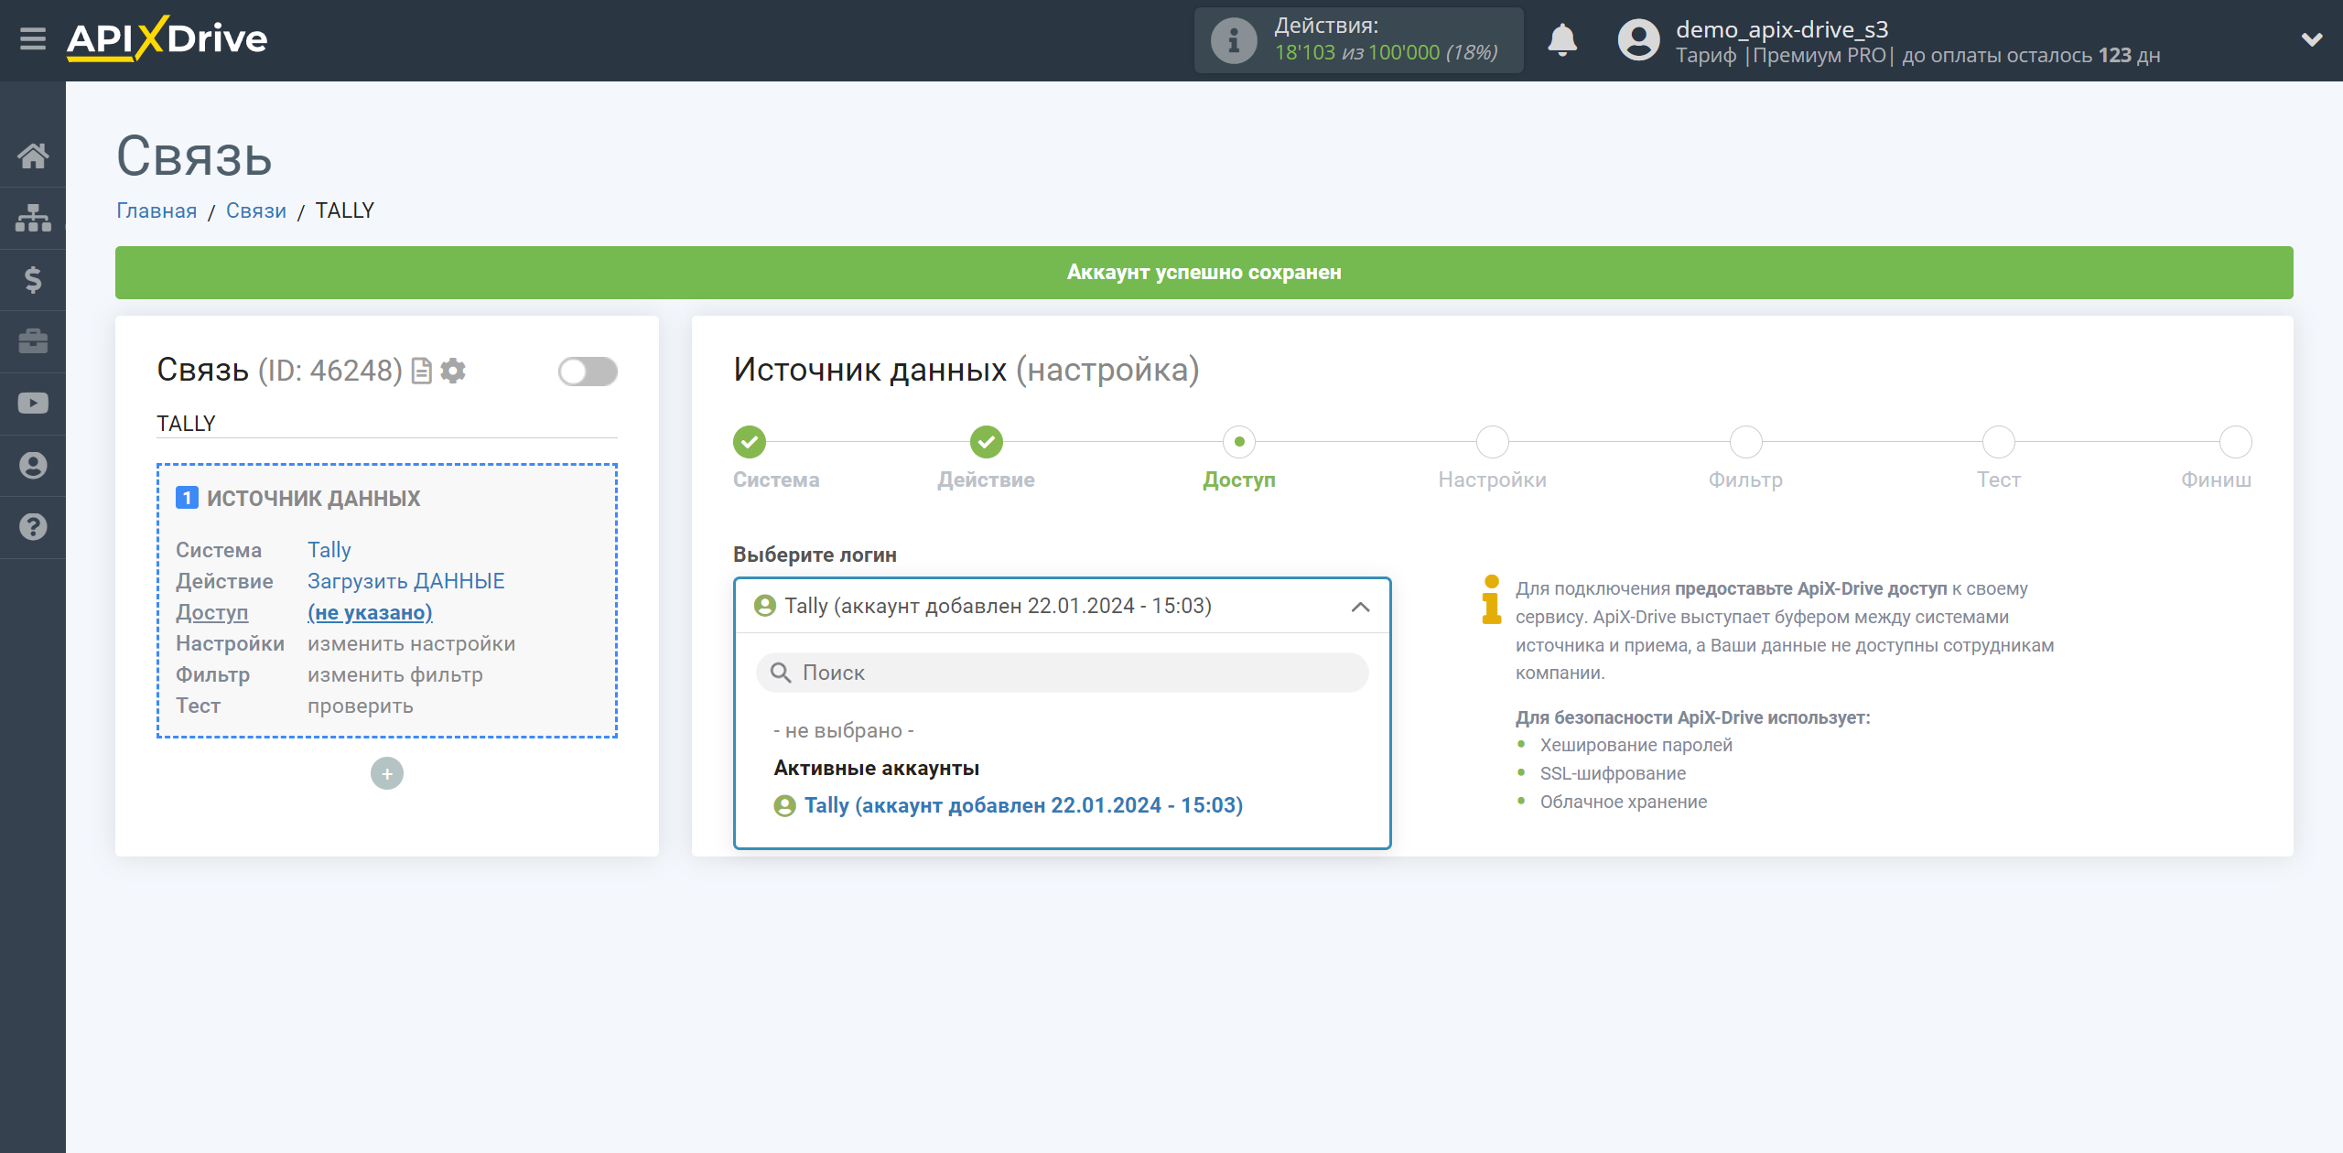Open the home sidebar icon
The image size is (2343, 1153).
pyautogui.click(x=33, y=156)
